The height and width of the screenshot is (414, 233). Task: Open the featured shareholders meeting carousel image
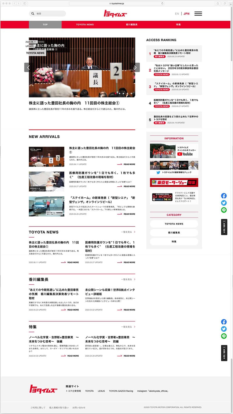pos(82,67)
